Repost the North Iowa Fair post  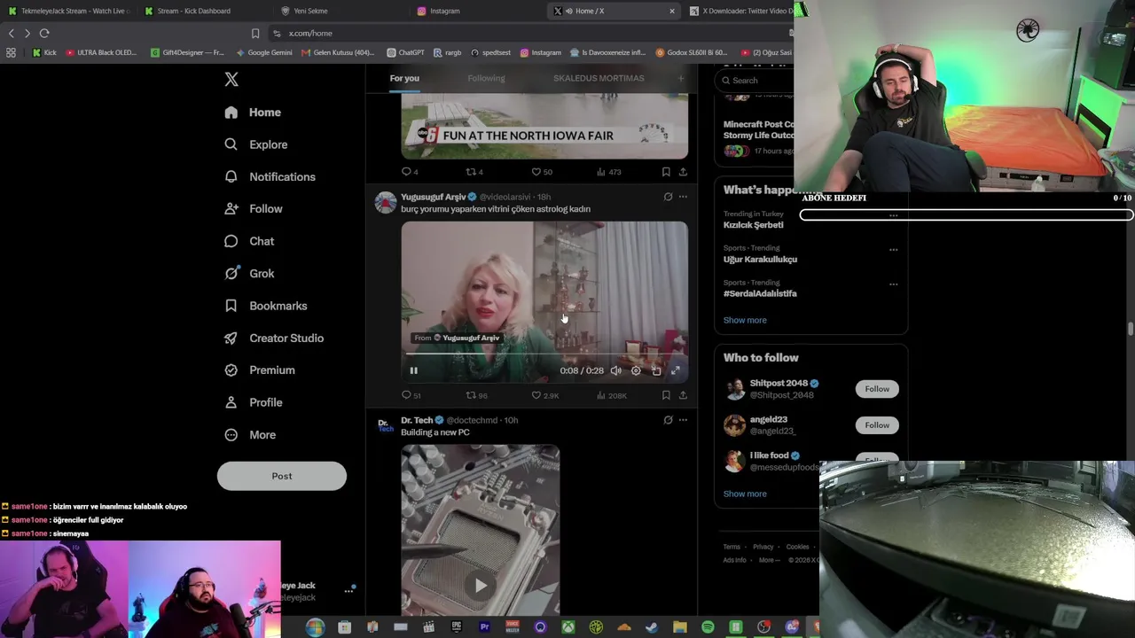tap(472, 172)
